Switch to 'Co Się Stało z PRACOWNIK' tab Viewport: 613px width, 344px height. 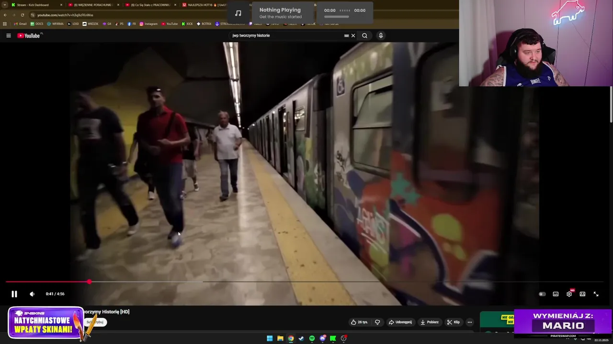point(150,5)
